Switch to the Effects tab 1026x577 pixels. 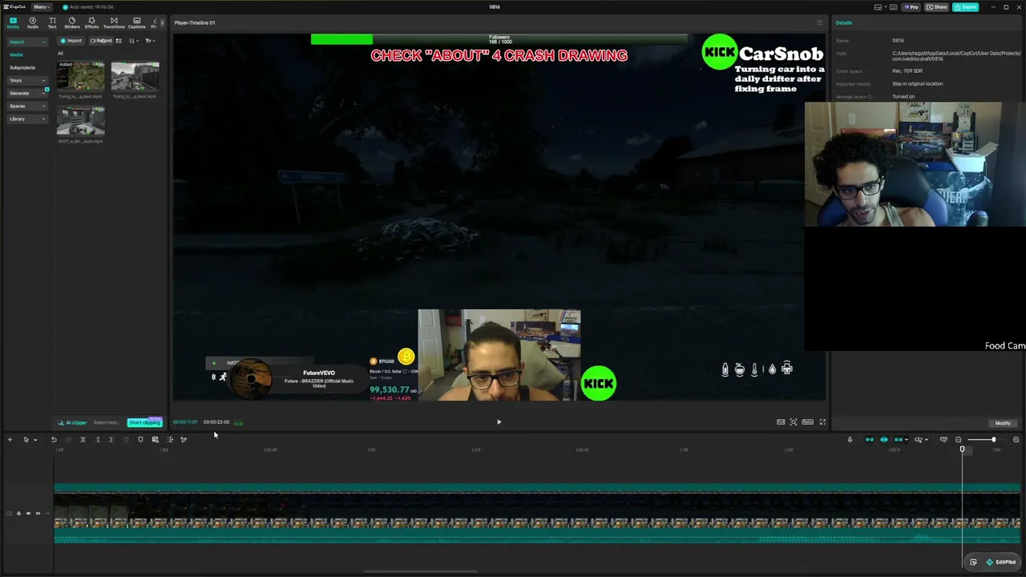(x=91, y=22)
